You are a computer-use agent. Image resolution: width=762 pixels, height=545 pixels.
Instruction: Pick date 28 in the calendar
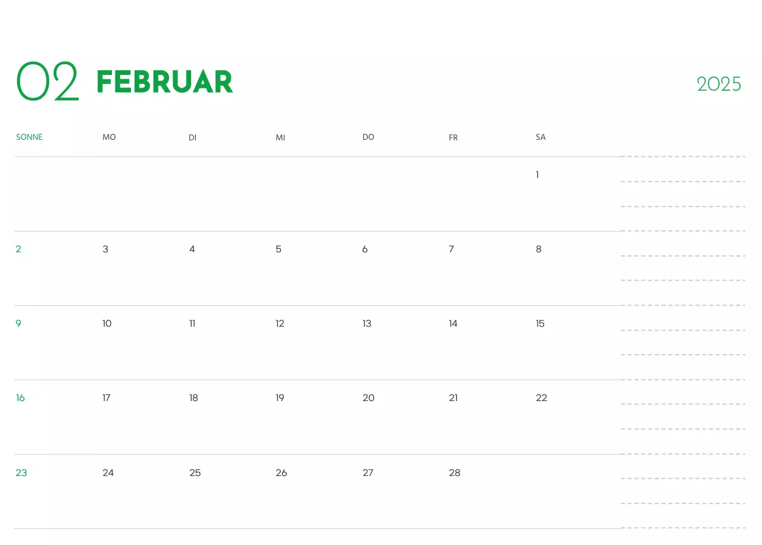455,473
